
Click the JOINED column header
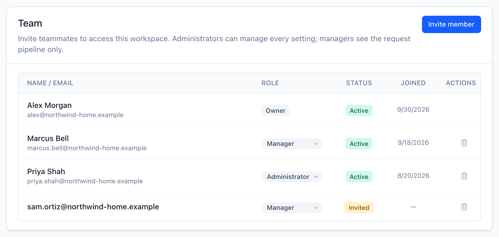[x=413, y=83]
